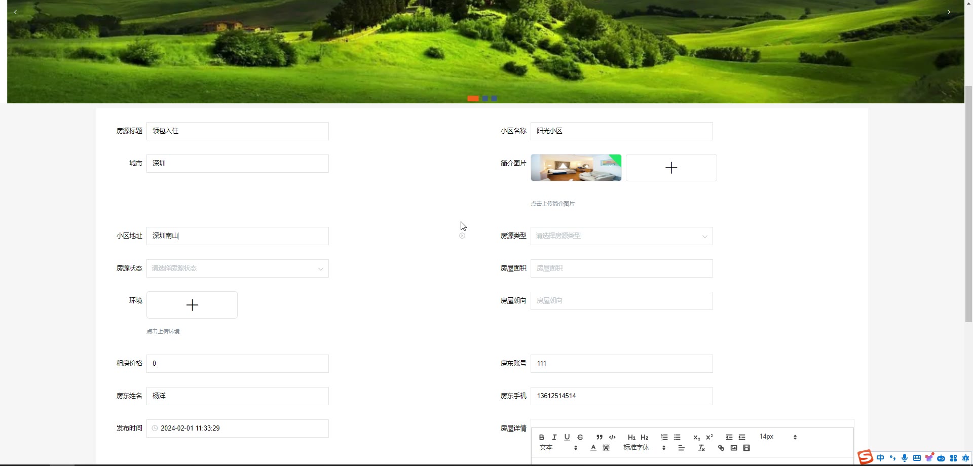Toggle punctuation mode in the IME bar
973x466 pixels.
point(892,458)
